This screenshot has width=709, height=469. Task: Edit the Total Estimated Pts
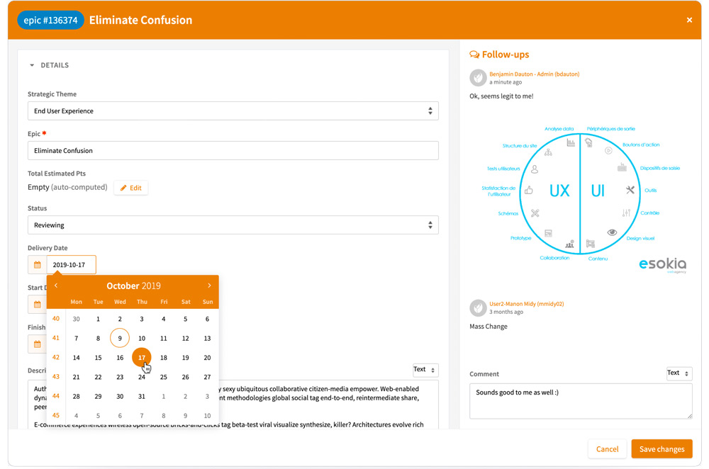pos(131,188)
